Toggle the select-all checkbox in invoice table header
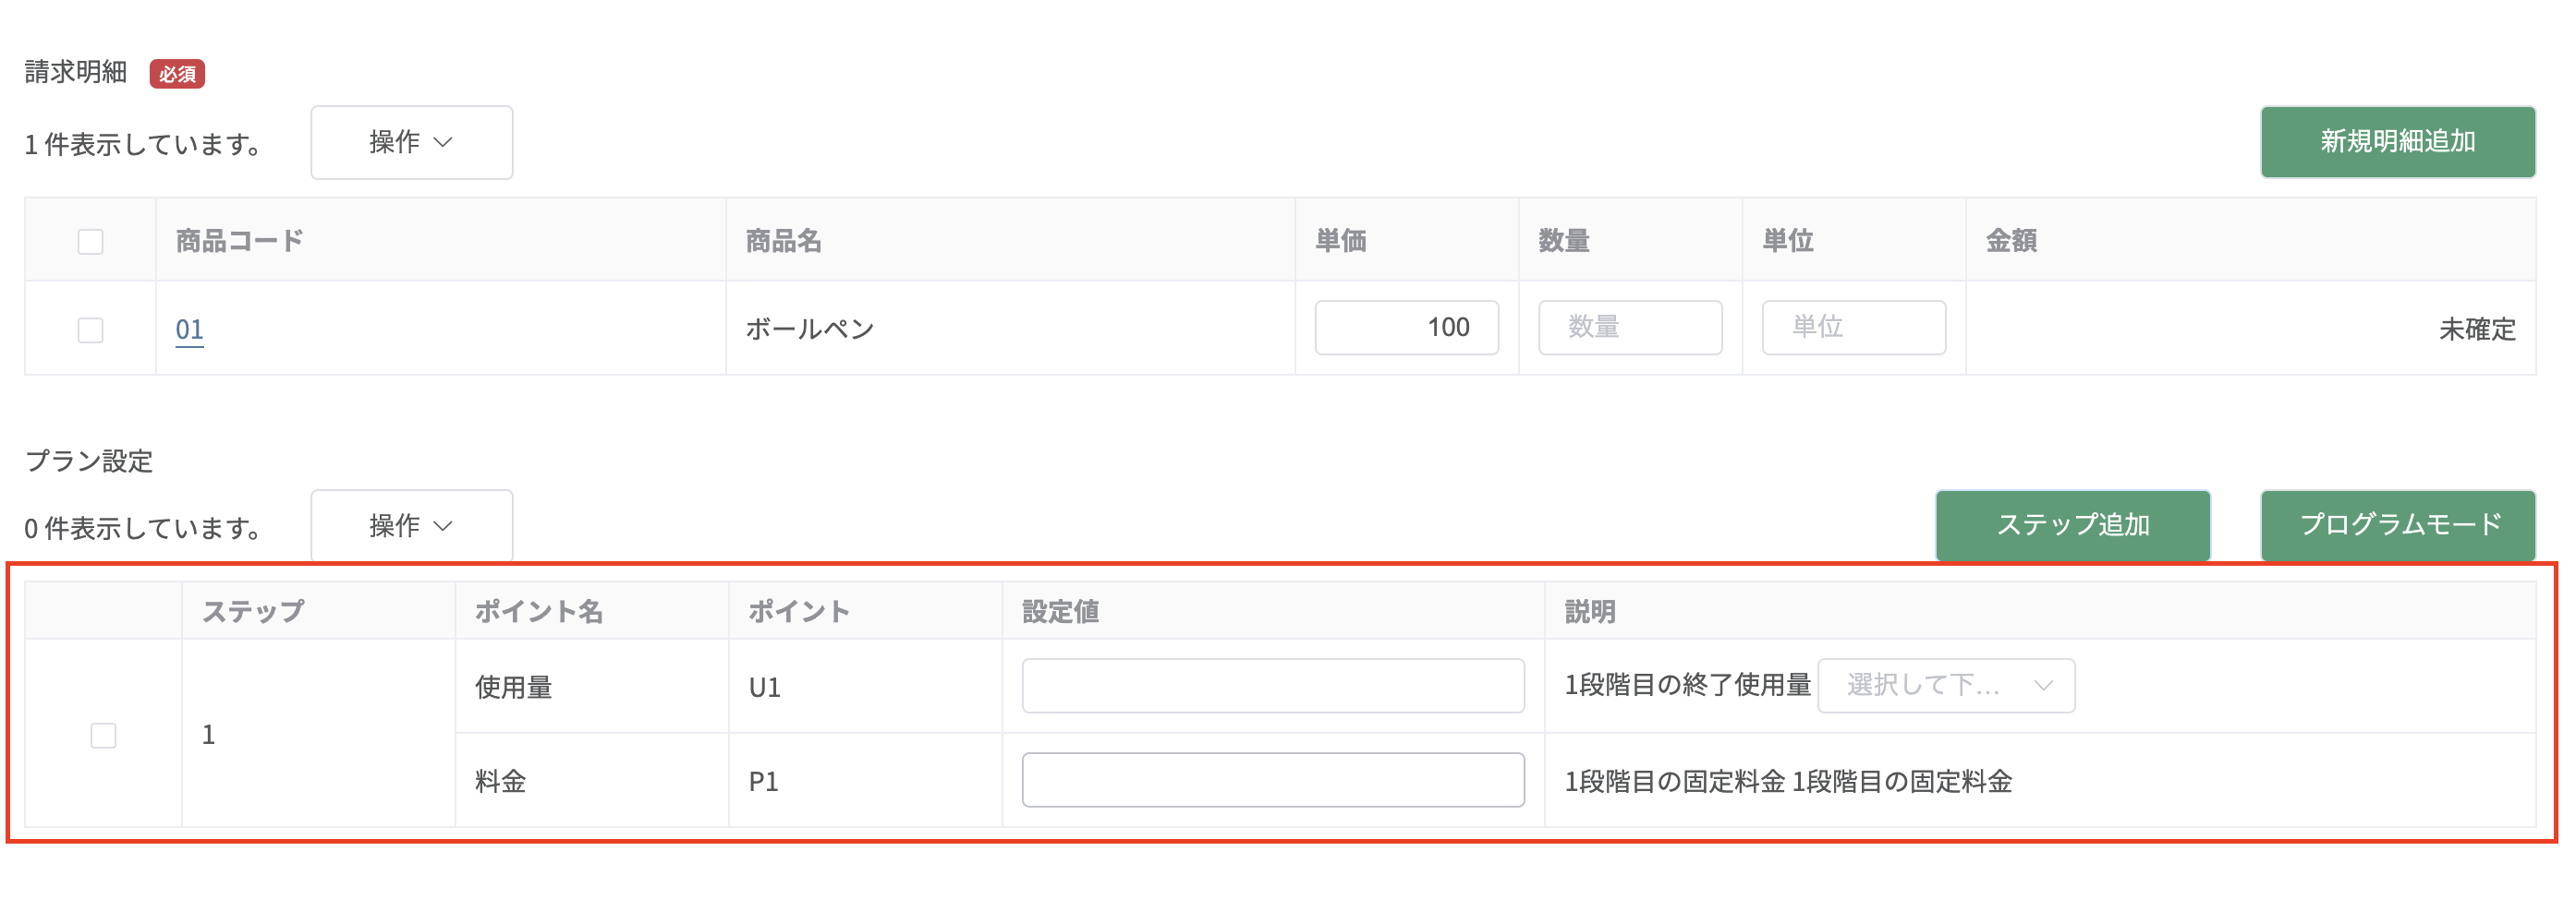Screen dimensions: 2576x899 pyautogui.click(x=90, y=242)
